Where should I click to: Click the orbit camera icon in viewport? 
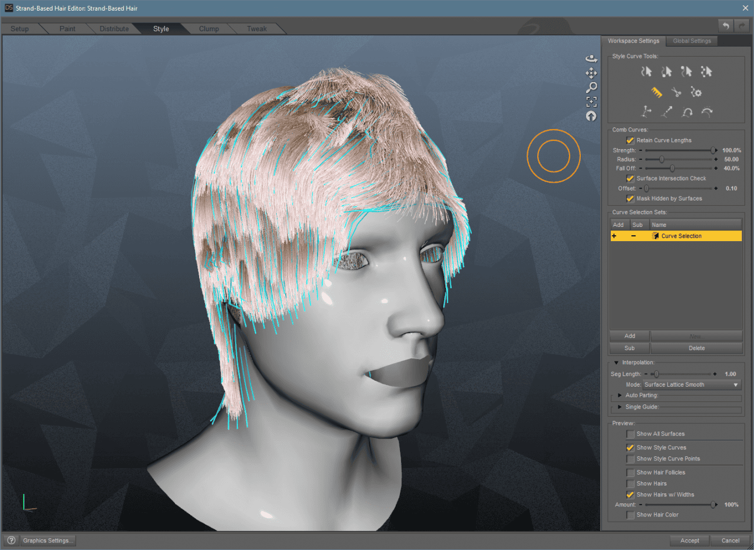tap(591, 58)
